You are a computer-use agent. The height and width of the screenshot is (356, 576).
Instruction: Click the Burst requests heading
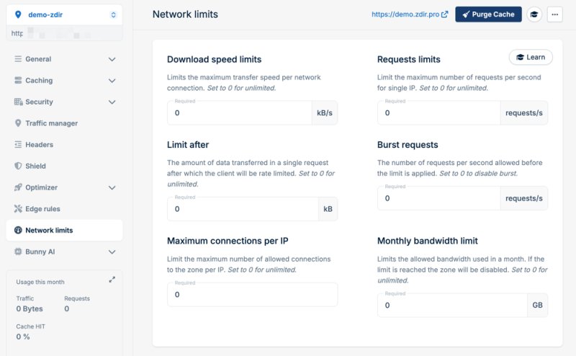point(408,145)
